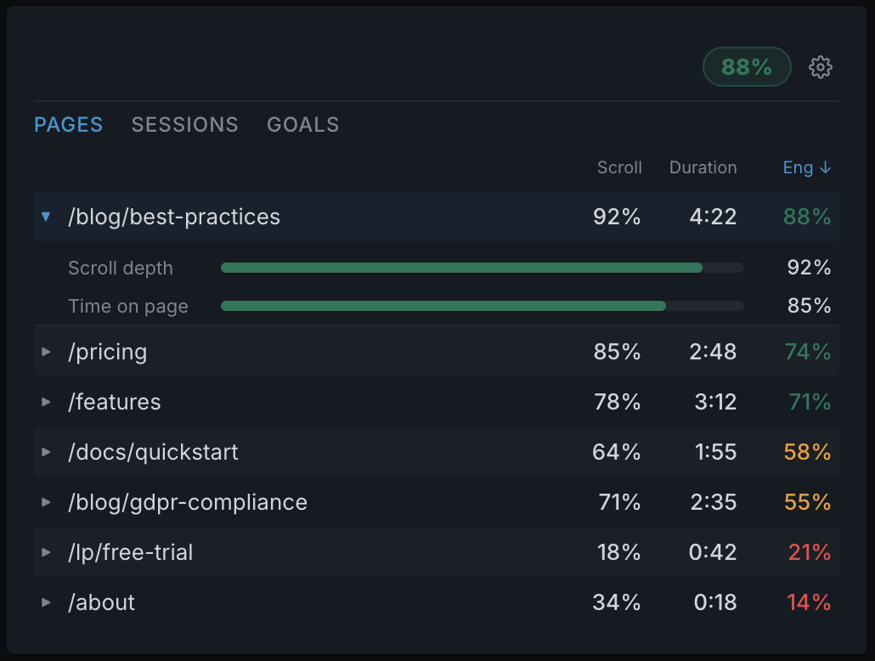Open the Sessions tab
Image resolution: width=875 pixels, height=661 pixels.
184,125
